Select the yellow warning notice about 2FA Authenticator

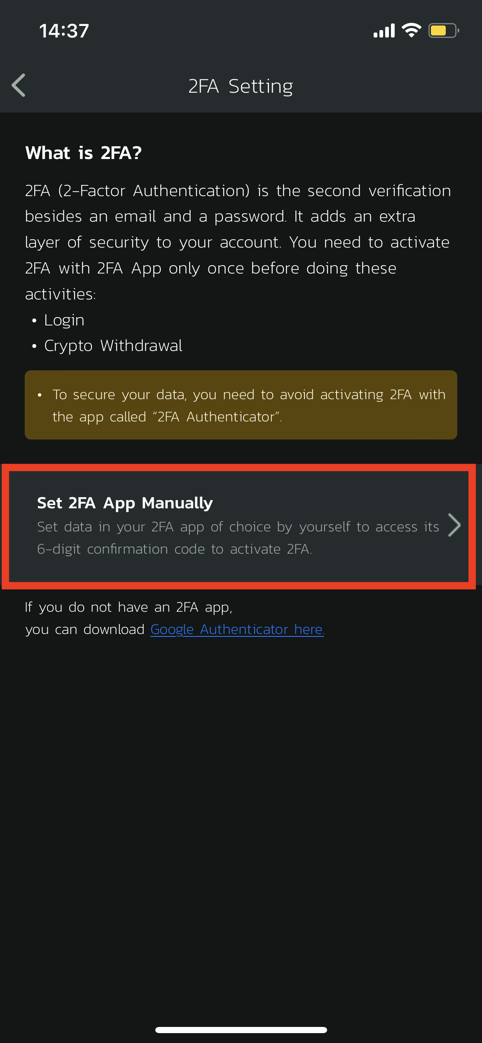[241, 405]
